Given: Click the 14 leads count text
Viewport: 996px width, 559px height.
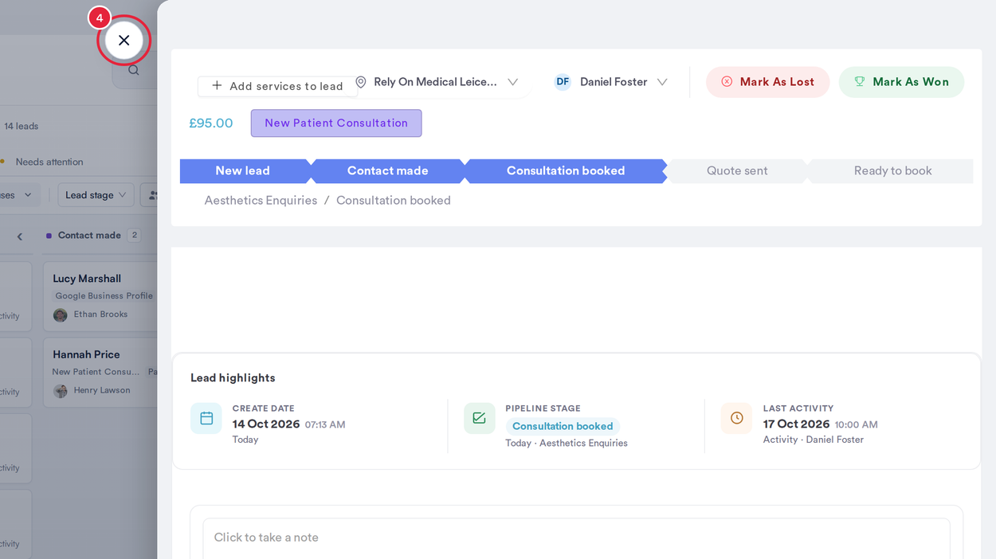Looking at the screenshot, I should [x=22, y=126].
